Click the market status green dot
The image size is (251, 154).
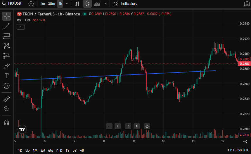(x=85, y=14)
